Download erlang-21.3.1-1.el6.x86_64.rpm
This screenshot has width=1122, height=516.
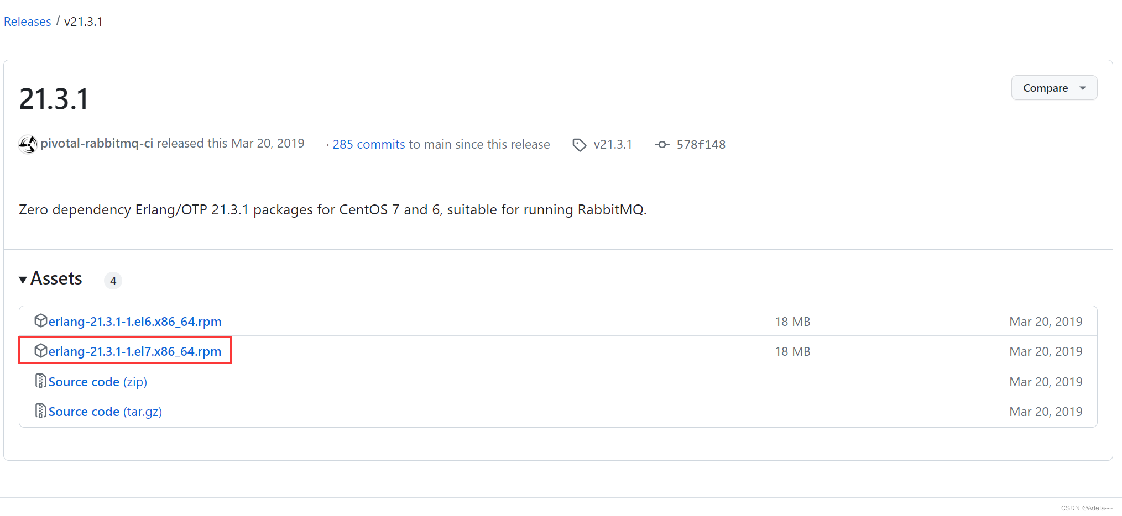pyautogui.click(x=135, y=322)
